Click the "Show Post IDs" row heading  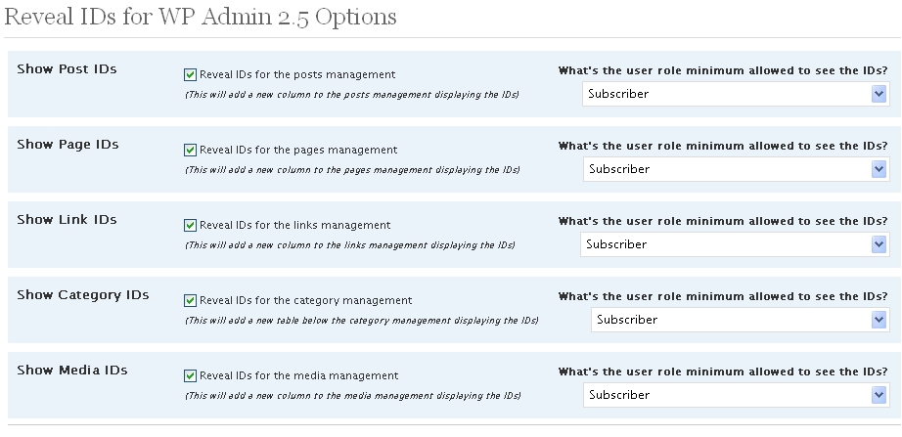point(67,68)
